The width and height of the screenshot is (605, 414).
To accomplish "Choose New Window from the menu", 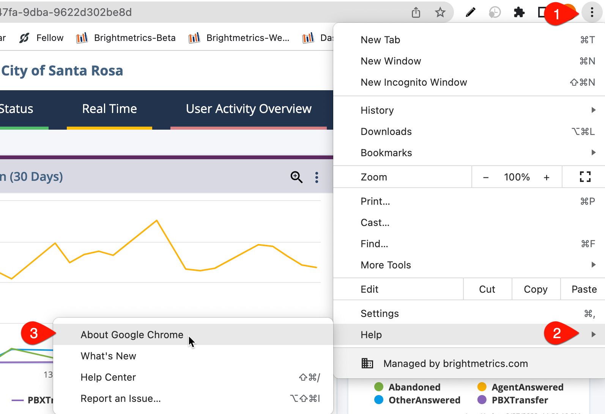I will 469,61.
